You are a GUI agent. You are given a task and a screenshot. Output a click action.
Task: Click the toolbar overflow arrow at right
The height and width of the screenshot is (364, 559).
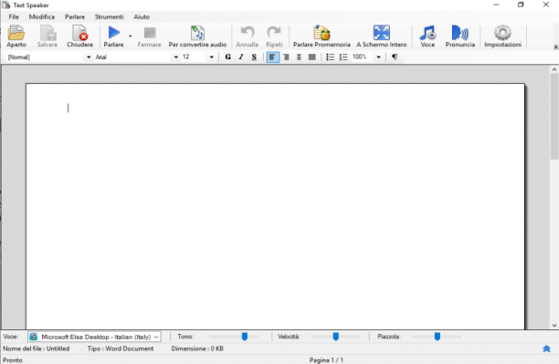[555, 47]
